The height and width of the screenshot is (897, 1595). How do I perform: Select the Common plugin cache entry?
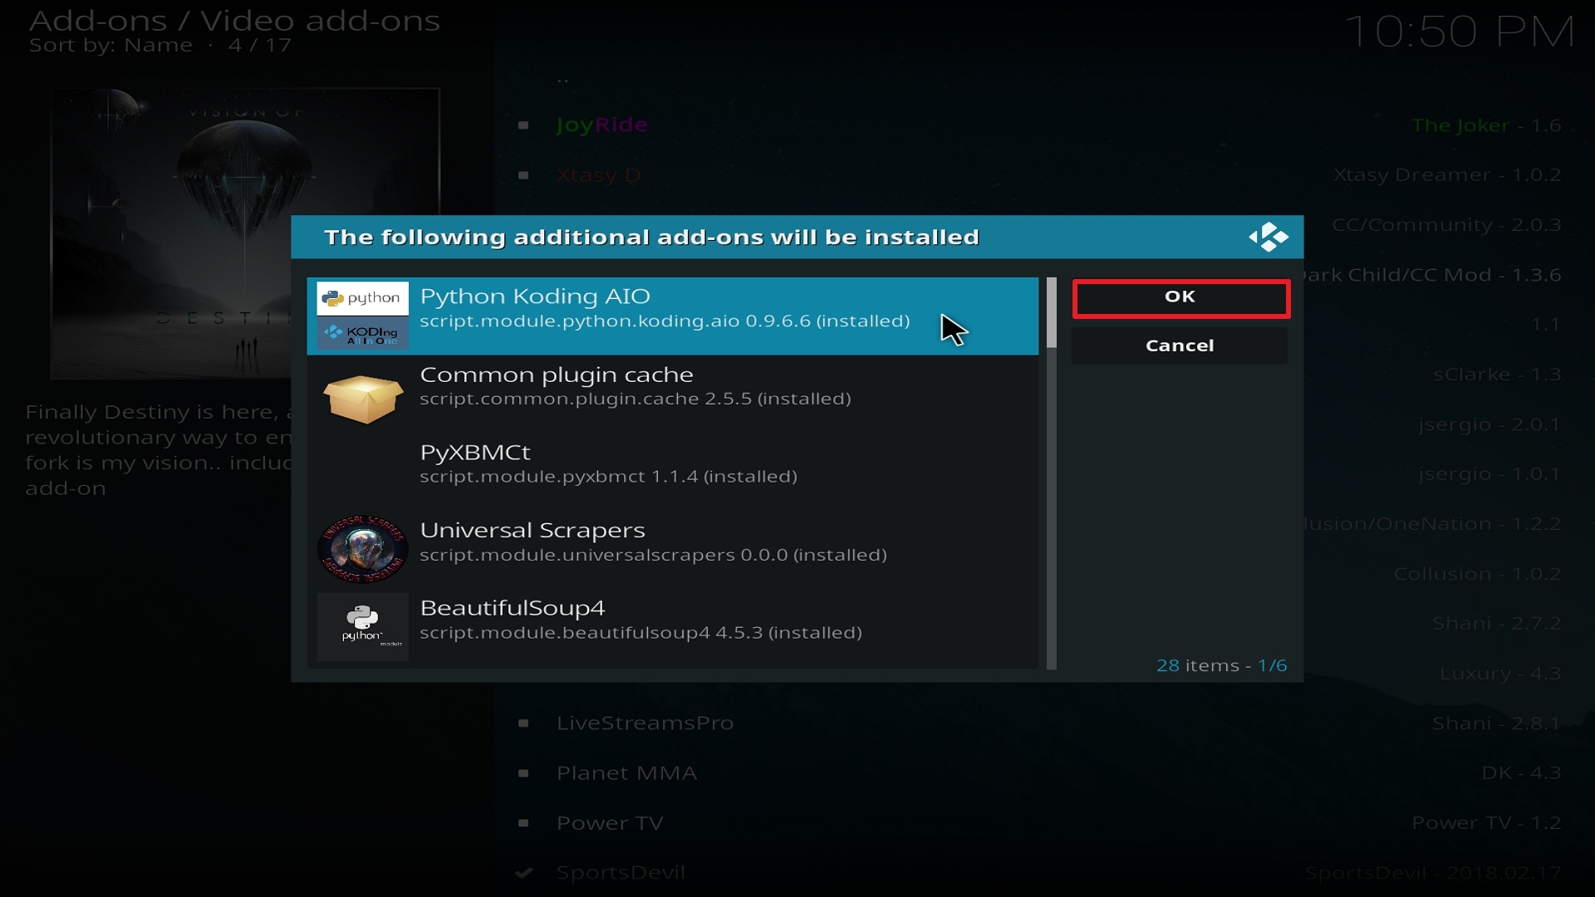click(x=673, y=394)
